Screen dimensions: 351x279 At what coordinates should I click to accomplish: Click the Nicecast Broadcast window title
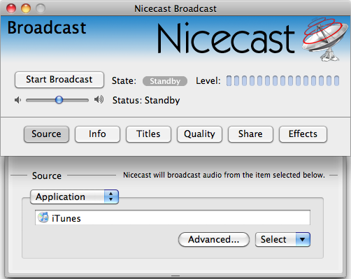click(175, 9)
